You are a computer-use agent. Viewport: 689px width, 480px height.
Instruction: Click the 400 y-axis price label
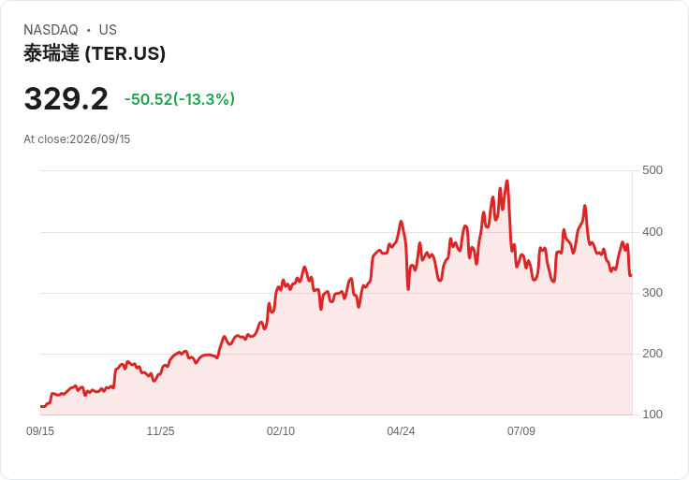[x=652, y=232]
